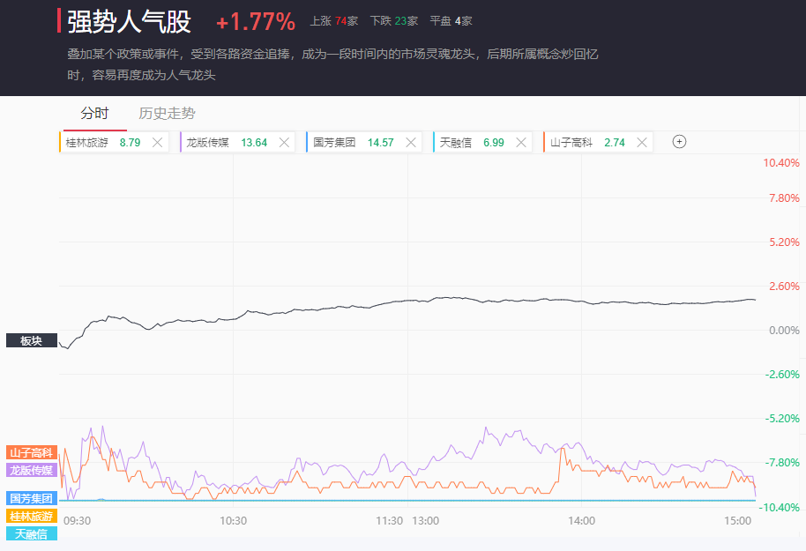The width and height of the screenshot is (806, 551).
Task: Remove 桂林旅游 from the comparison
Action: [x=157, y=142]
